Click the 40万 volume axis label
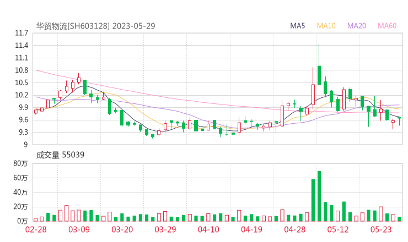This screenshot has height=242, width=408. (20, 193)
